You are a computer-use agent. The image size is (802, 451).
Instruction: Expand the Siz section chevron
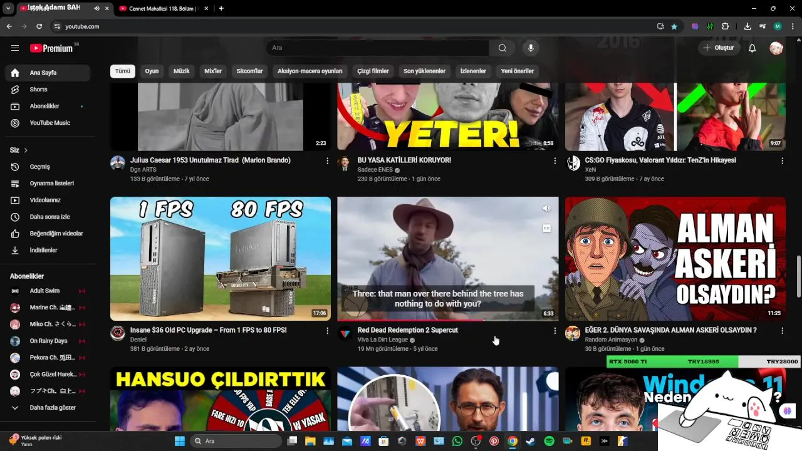[x=26, y=150]
